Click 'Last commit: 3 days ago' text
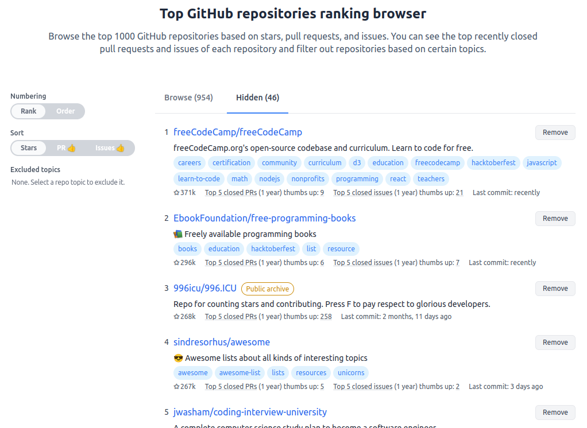 (506, 387)
